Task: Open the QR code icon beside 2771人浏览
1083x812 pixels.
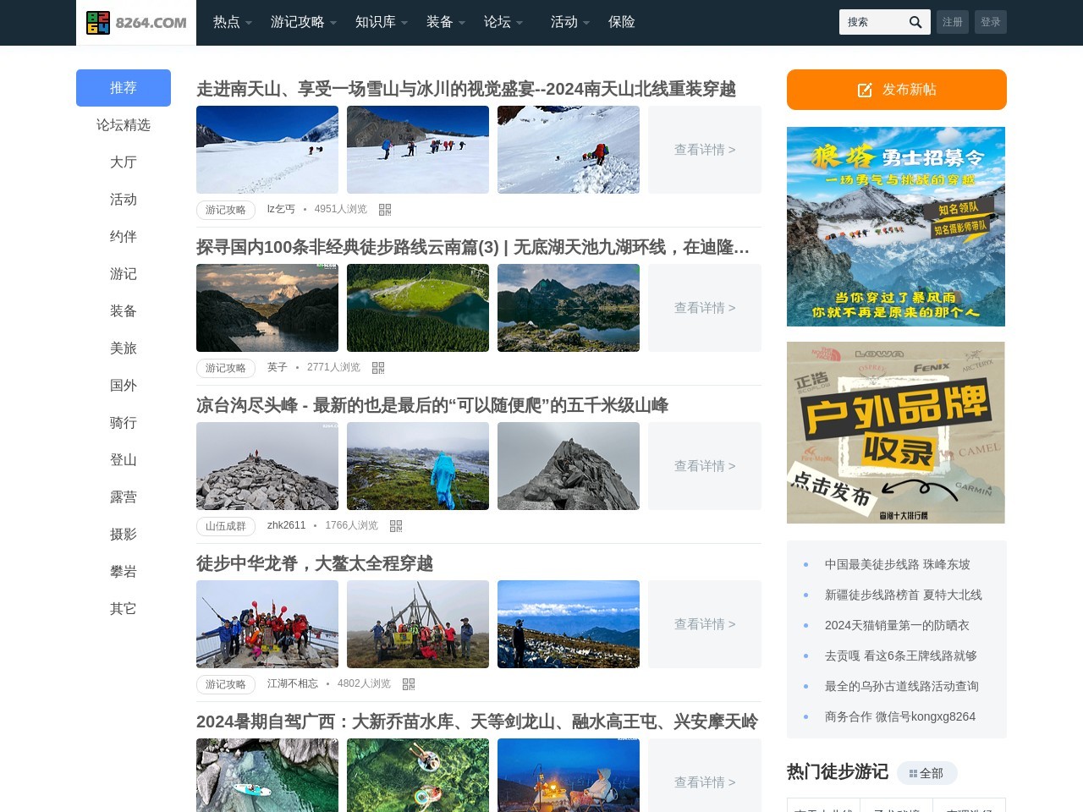Action: [x=378, y=367]
